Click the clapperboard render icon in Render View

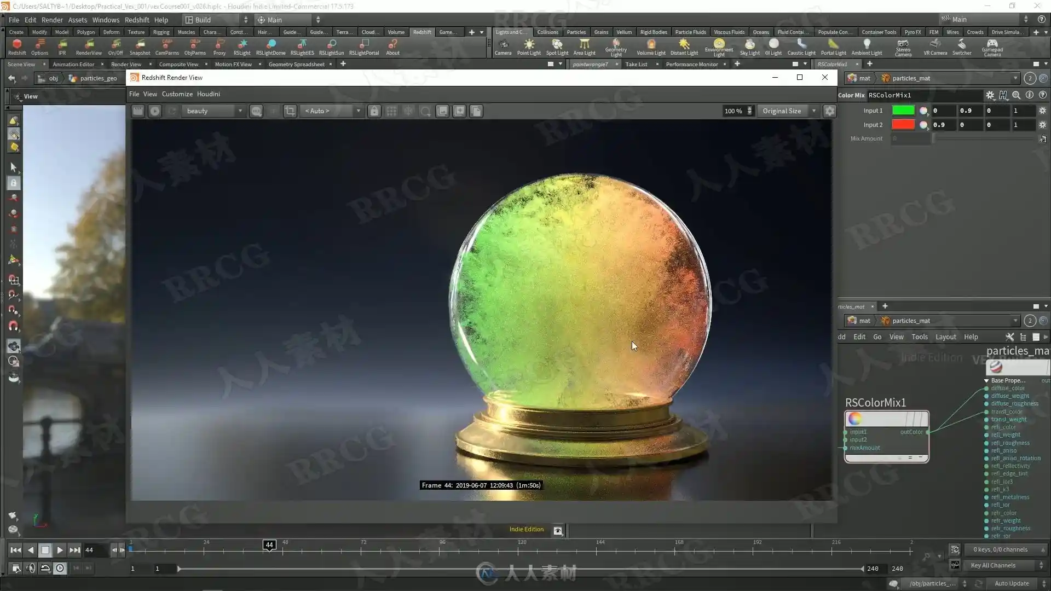[x=138, y=111]
